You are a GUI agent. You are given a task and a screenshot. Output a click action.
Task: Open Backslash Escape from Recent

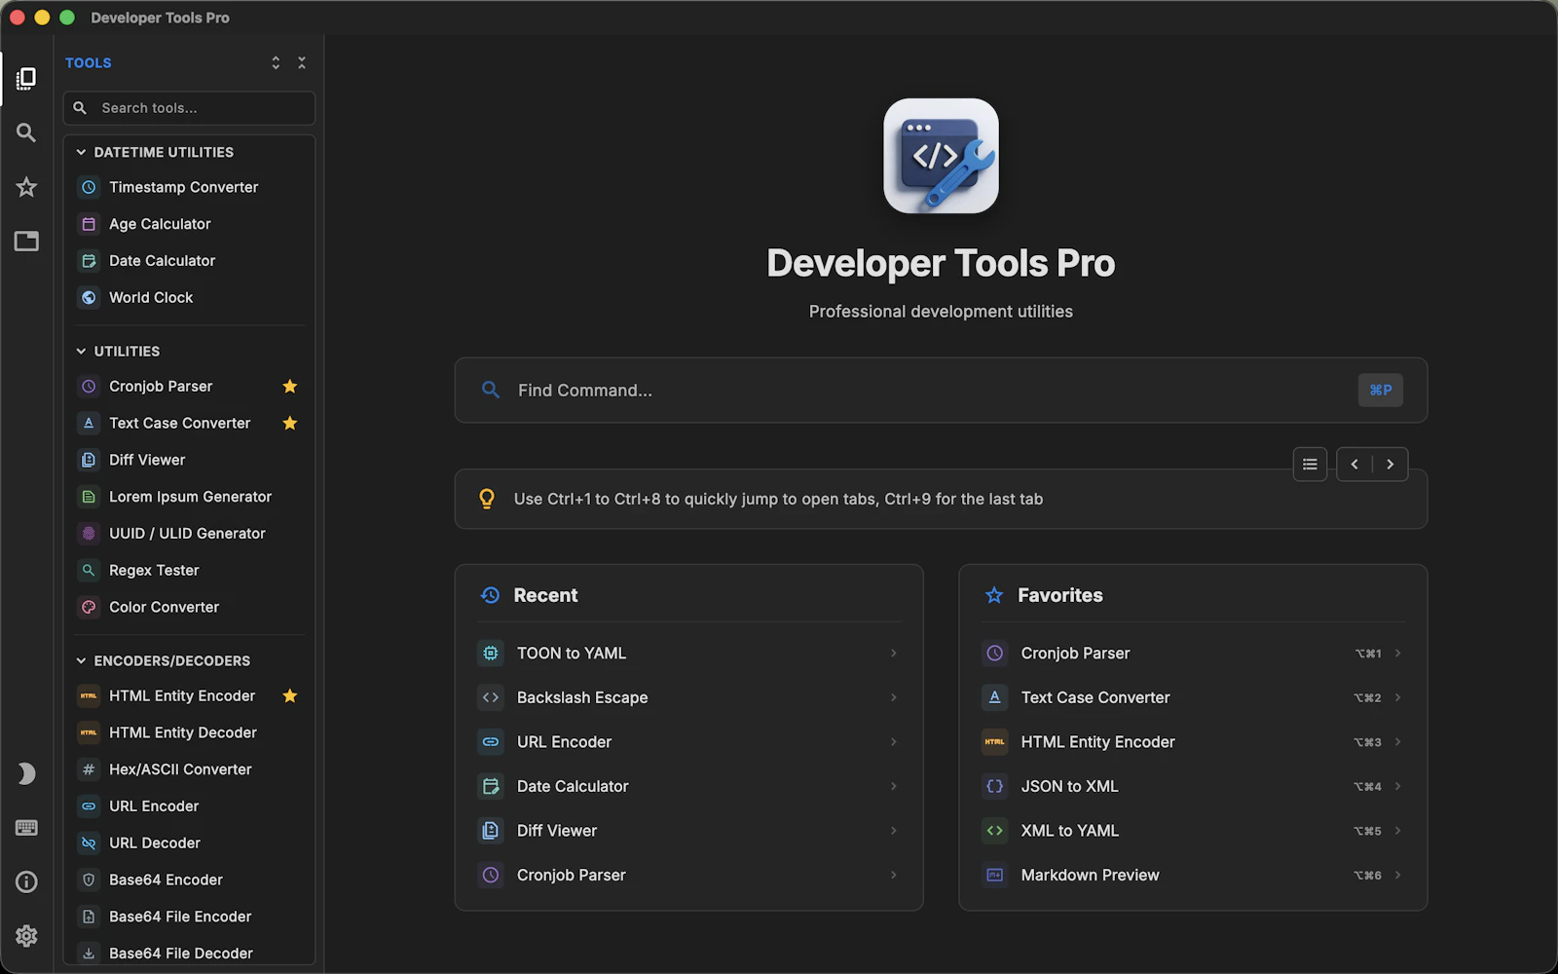tap(688, 697)
